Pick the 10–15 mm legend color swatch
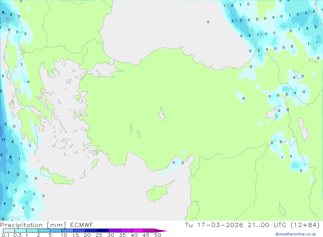The image size is (323, 237). (x=68, y=231)
